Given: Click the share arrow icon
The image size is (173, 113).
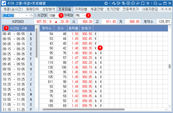Looking at the screenshot, I should pyautogui.click(x=138, y=3).
